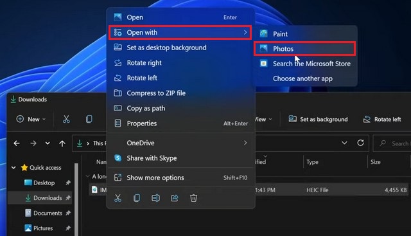Click Share with Skype entry
411x236 pixels.
(x=180, y=158)
